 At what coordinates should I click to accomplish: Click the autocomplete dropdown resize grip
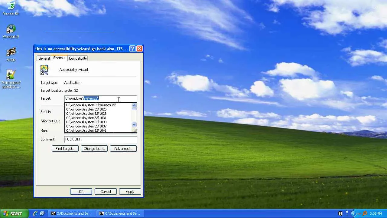pos(135,130)
